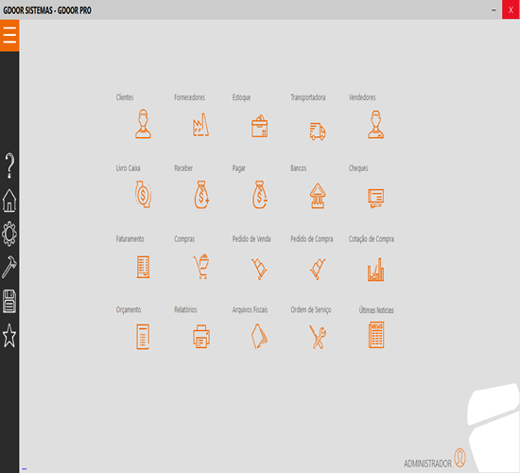
Task: Open the Compras shopping cart icon
Action: tap(201, 267)
